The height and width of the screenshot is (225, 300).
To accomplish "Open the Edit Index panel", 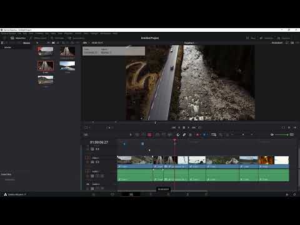I will [57, 38].
